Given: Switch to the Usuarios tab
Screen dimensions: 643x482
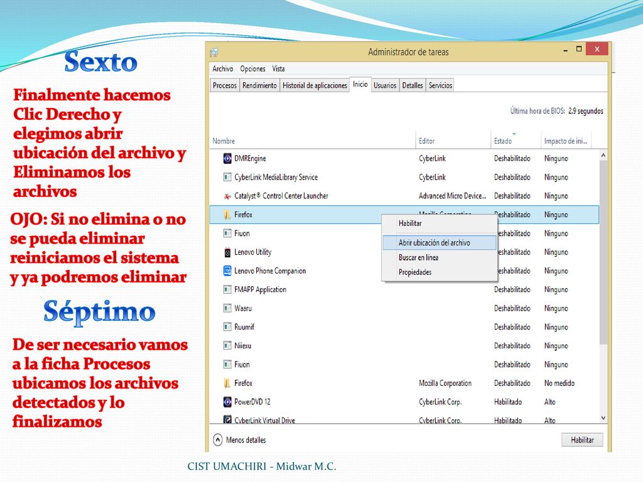Looking at the screenshot, I should 385,85.
